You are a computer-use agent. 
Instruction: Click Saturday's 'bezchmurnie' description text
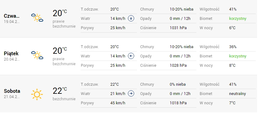tap(64, 99)
